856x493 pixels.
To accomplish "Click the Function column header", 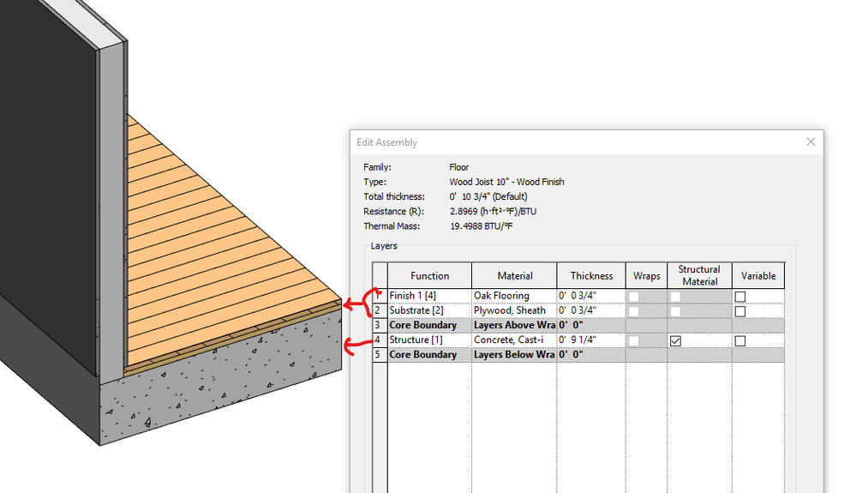I will click(x=429, y=276).
